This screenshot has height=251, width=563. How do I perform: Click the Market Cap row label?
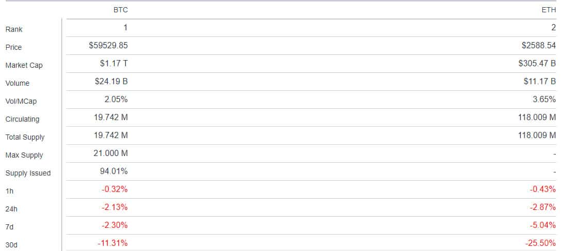(24, 65)
